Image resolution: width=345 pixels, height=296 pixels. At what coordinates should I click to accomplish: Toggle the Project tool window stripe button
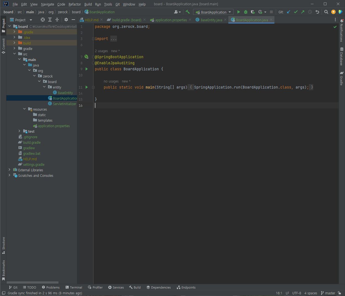3,25
